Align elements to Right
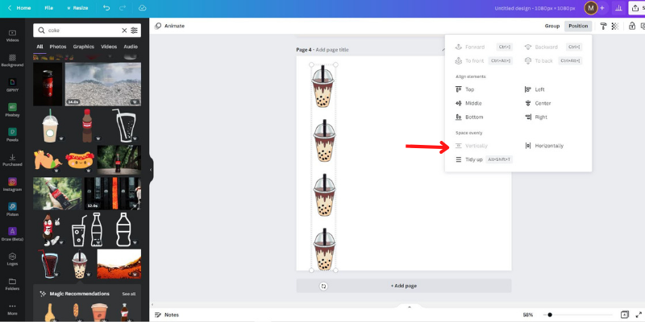This screenshot has width=645, height=322. coord(536,117)
